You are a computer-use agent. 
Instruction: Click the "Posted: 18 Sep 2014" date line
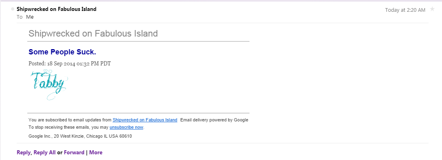point(70,63)
